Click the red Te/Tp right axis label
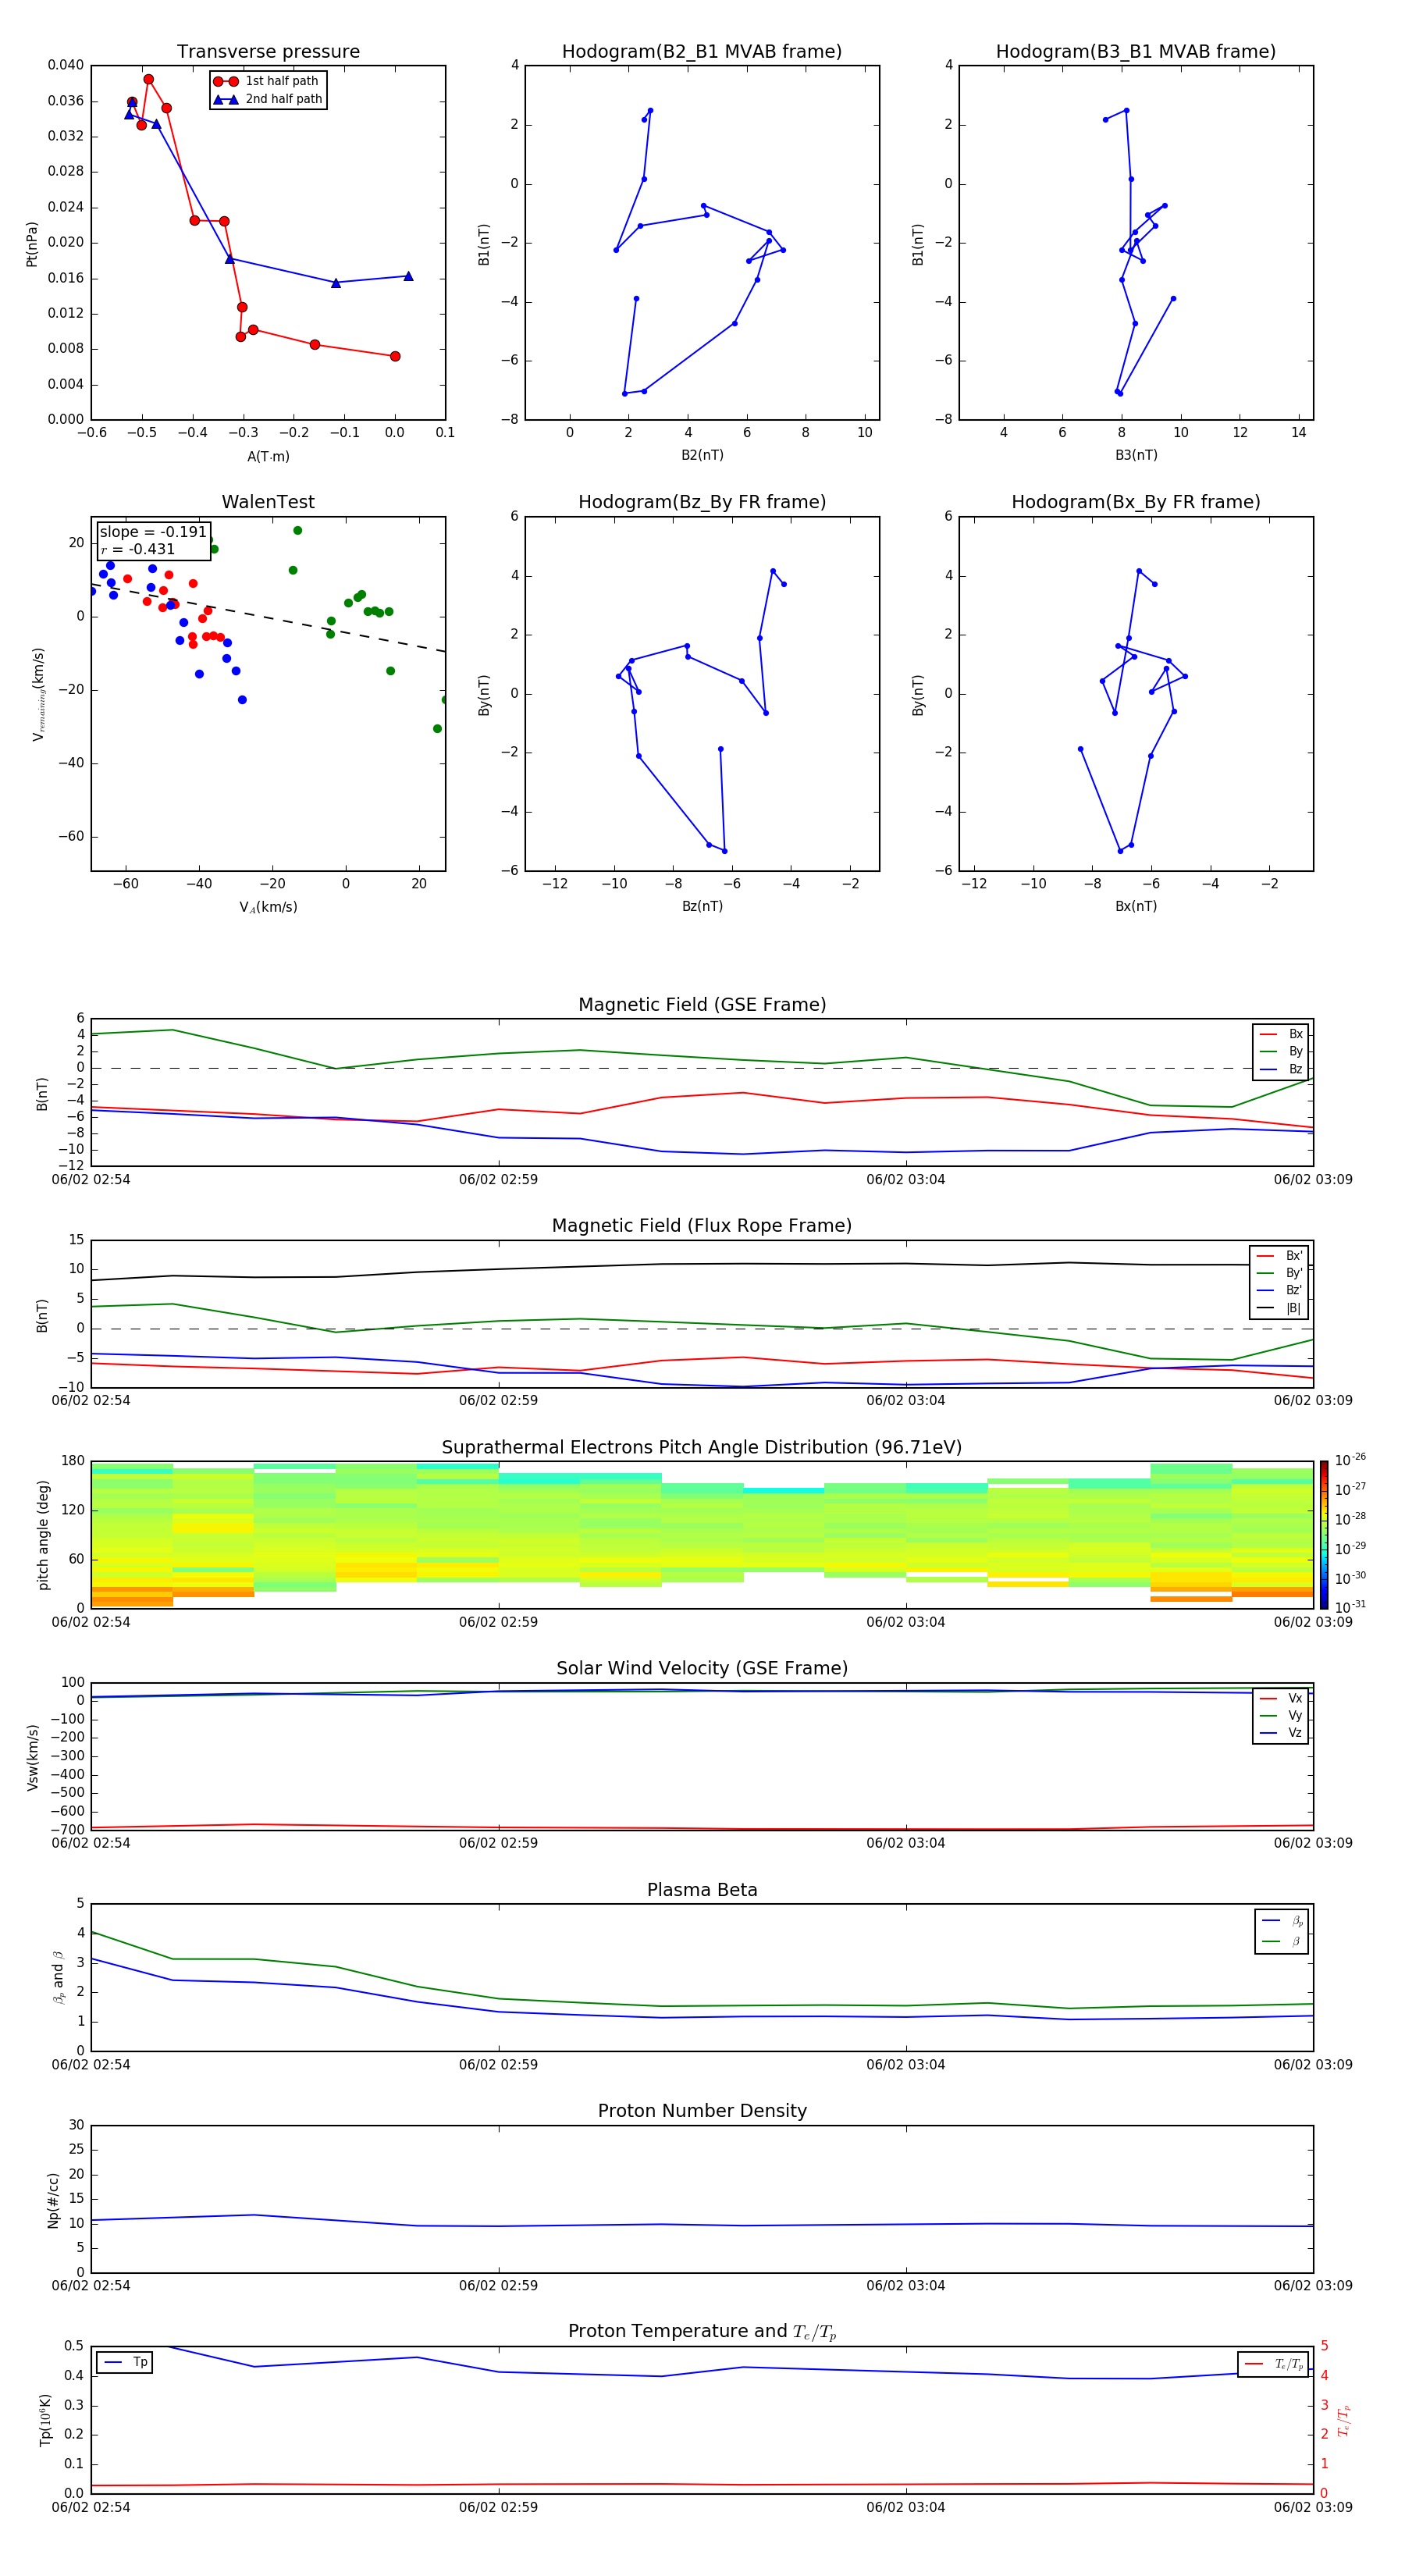The image size is (1405, 2576). (x=1343, y=2420)
